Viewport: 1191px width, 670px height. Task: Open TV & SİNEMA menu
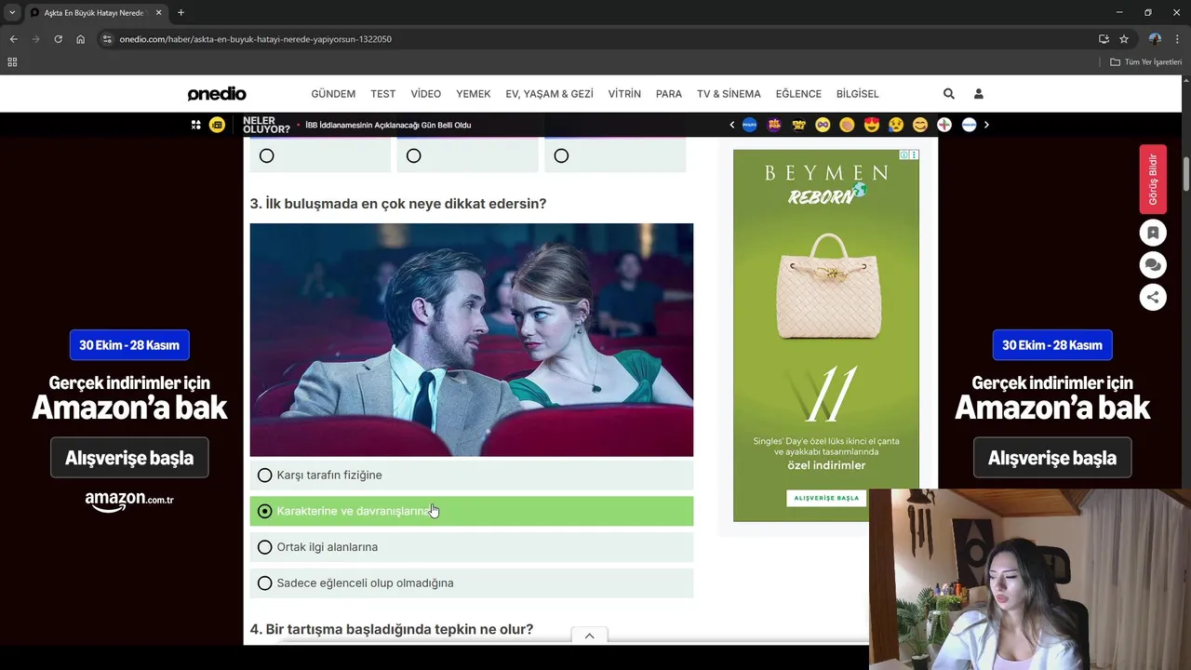pyautogui.click(x=729, y=94)
